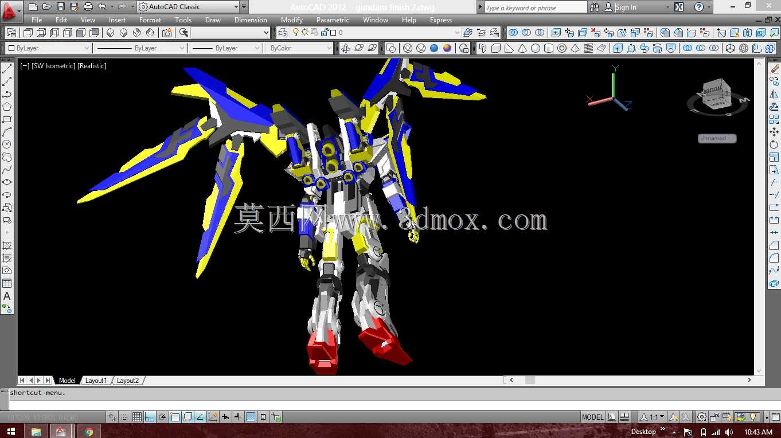The width and height of the screenshot is (781, 438).
Task: Open the annotation scale 1:1 dropdown
Action: pos(653,417)
